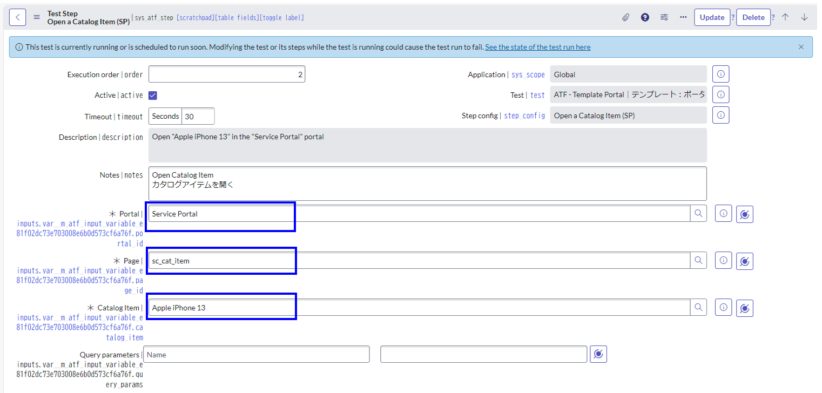The height and width of the screenshot is (393, 822).
Task: Open the reference lookup magnifier for Catalog Item
Action: (x=698, y=308)
